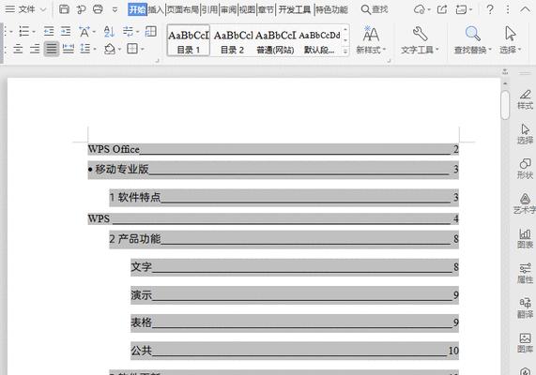Click the 翻译 icon in right sidebar

(x=525, y=308)
